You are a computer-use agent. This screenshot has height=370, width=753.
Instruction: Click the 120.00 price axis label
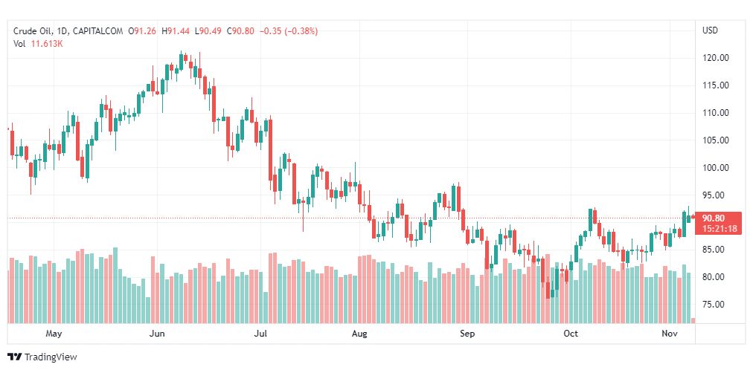pos(715,58)
